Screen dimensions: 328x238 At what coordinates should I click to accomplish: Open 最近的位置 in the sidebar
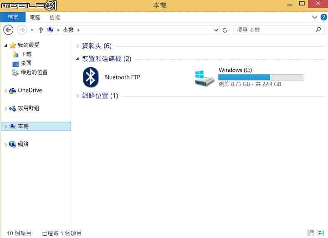(x=34, y=72)
